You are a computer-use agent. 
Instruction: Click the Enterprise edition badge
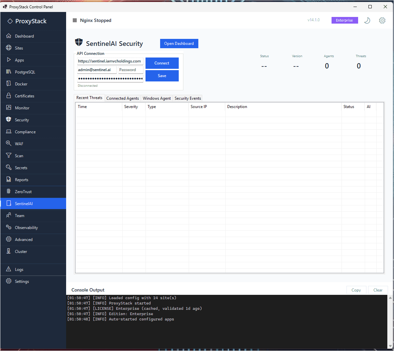coord(345,20)
